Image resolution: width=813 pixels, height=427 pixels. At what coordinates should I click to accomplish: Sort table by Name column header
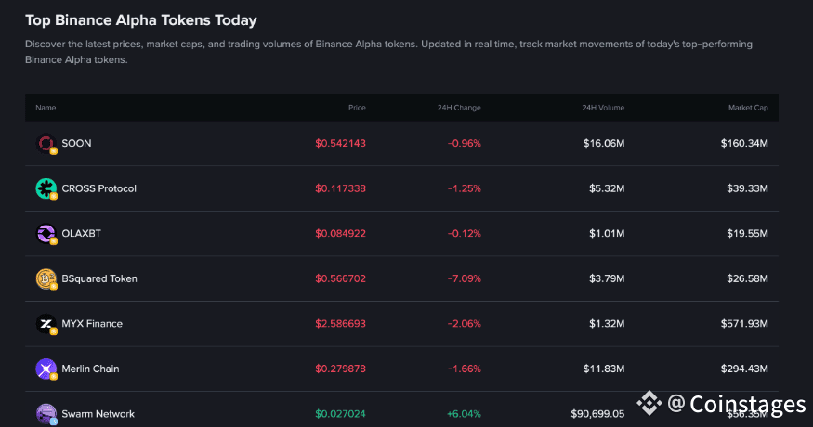pos(46,108)
